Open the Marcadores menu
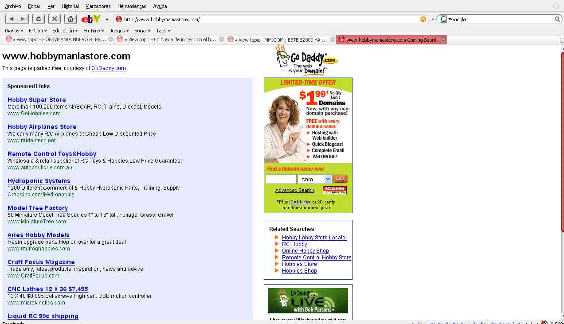564x324 pixels. 98,6
